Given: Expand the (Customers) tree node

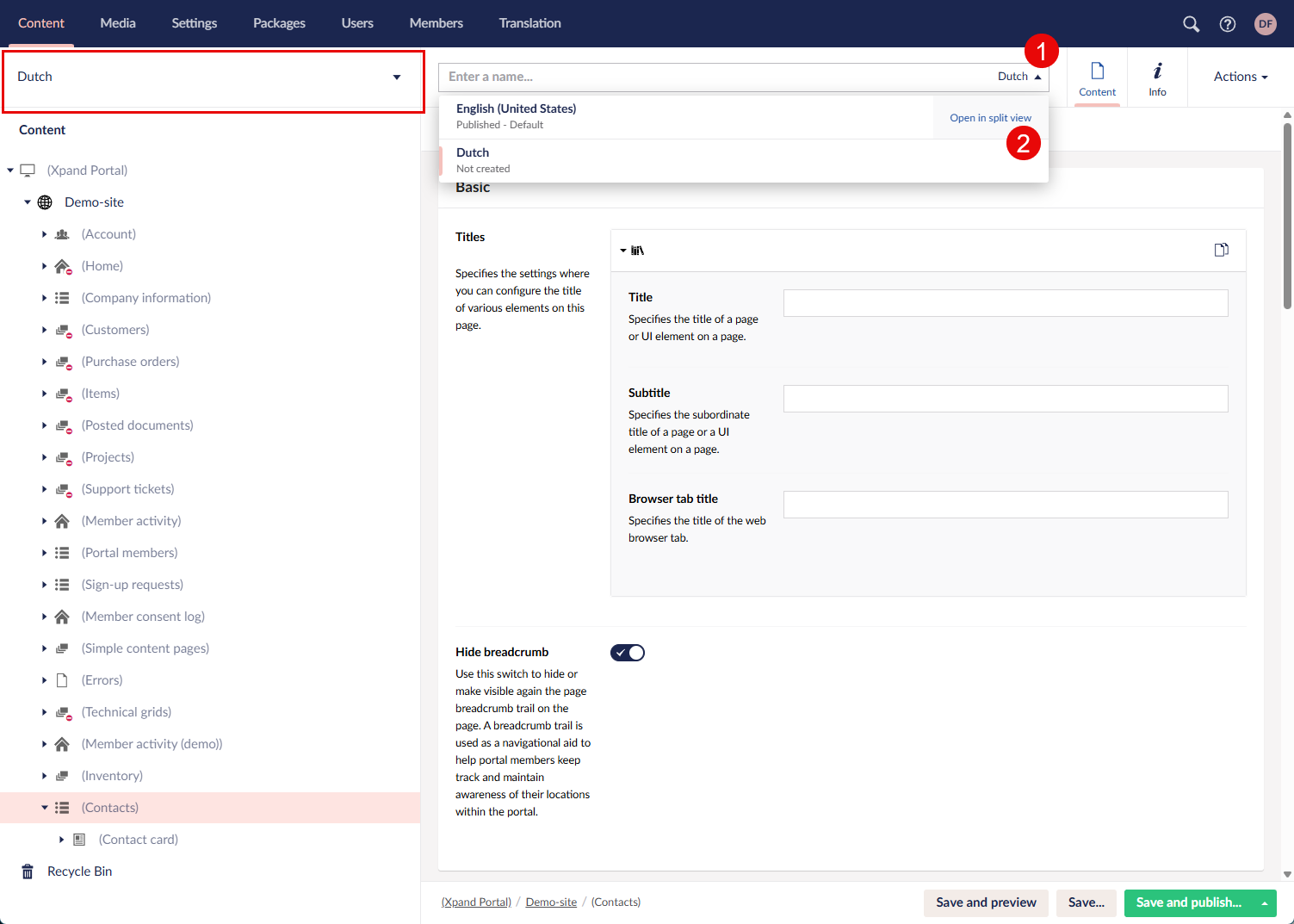Looking at the screenshot, I should (x=44, y=330).
